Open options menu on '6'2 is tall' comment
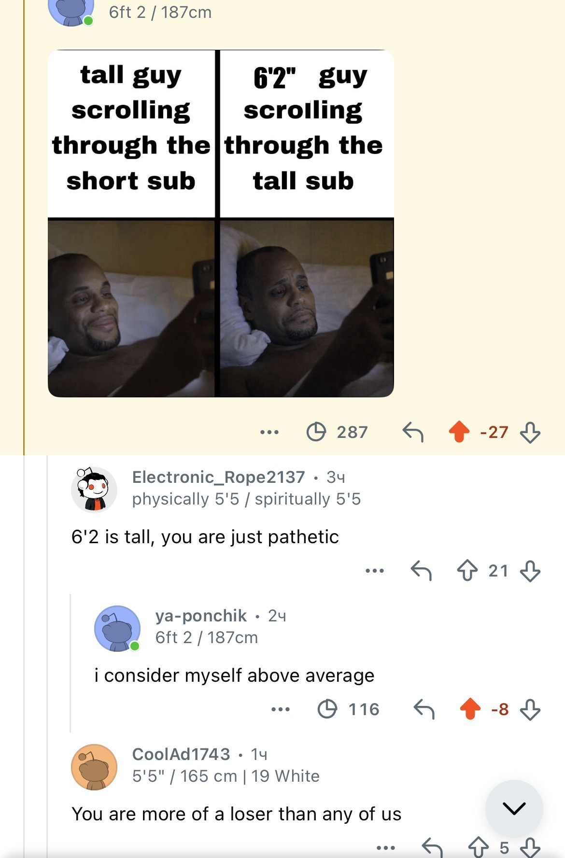 pos(375,571)
